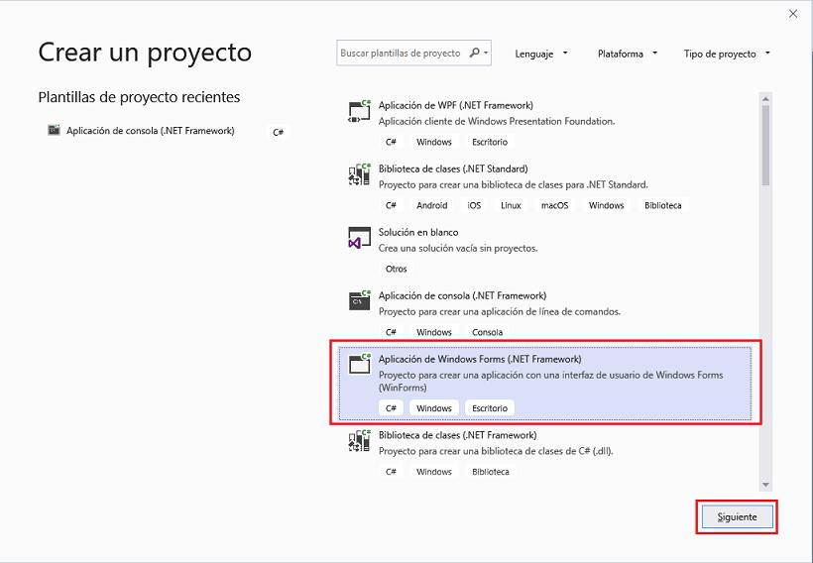Click the Consola tag
Screen dimensions: 813x563
pos(487,332)
